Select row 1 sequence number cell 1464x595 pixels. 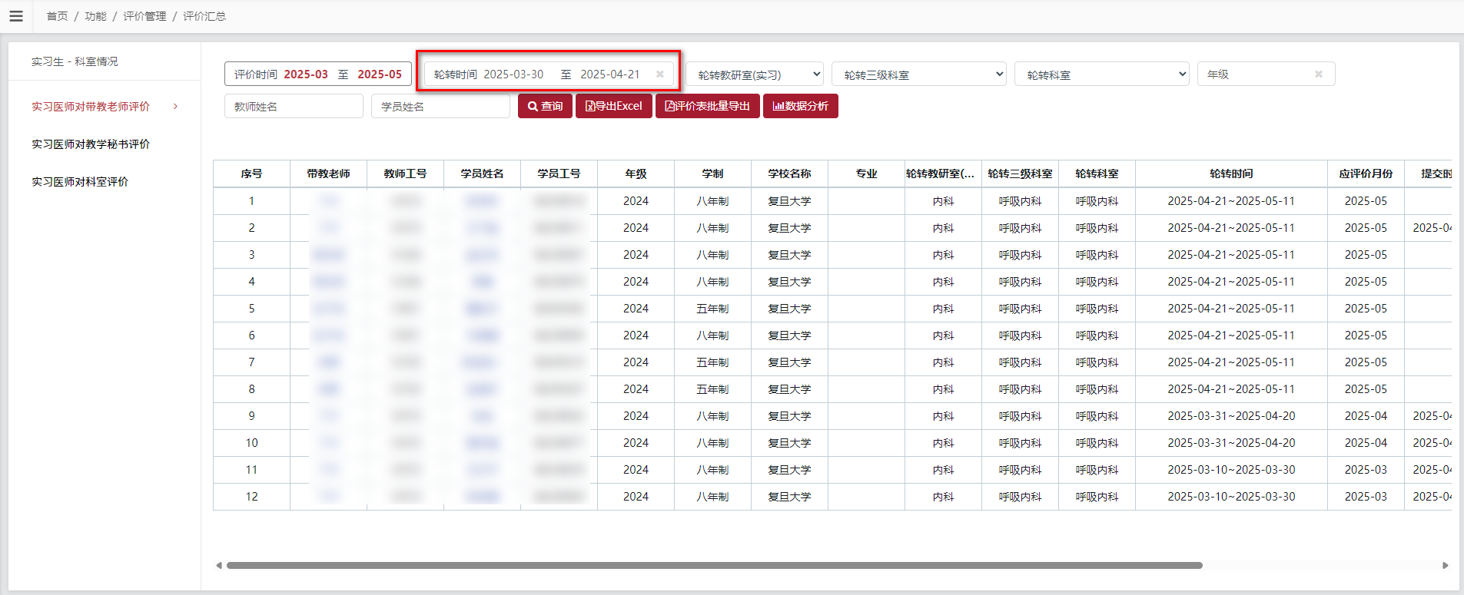(x=251, y=201)
